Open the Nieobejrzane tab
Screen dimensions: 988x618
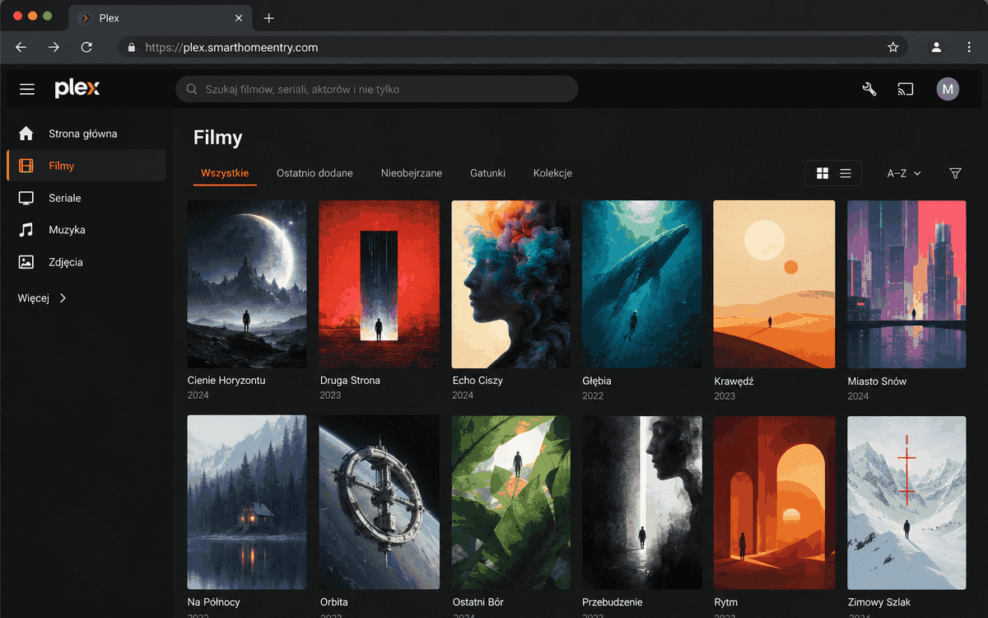412,173
